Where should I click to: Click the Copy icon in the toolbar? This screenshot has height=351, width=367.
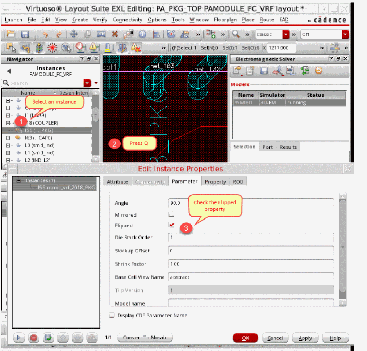[87, 34]
